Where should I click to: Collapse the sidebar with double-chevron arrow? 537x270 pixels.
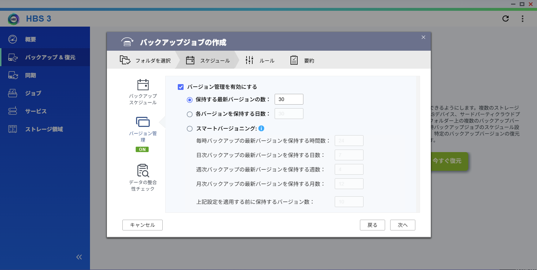pos(79,257)
